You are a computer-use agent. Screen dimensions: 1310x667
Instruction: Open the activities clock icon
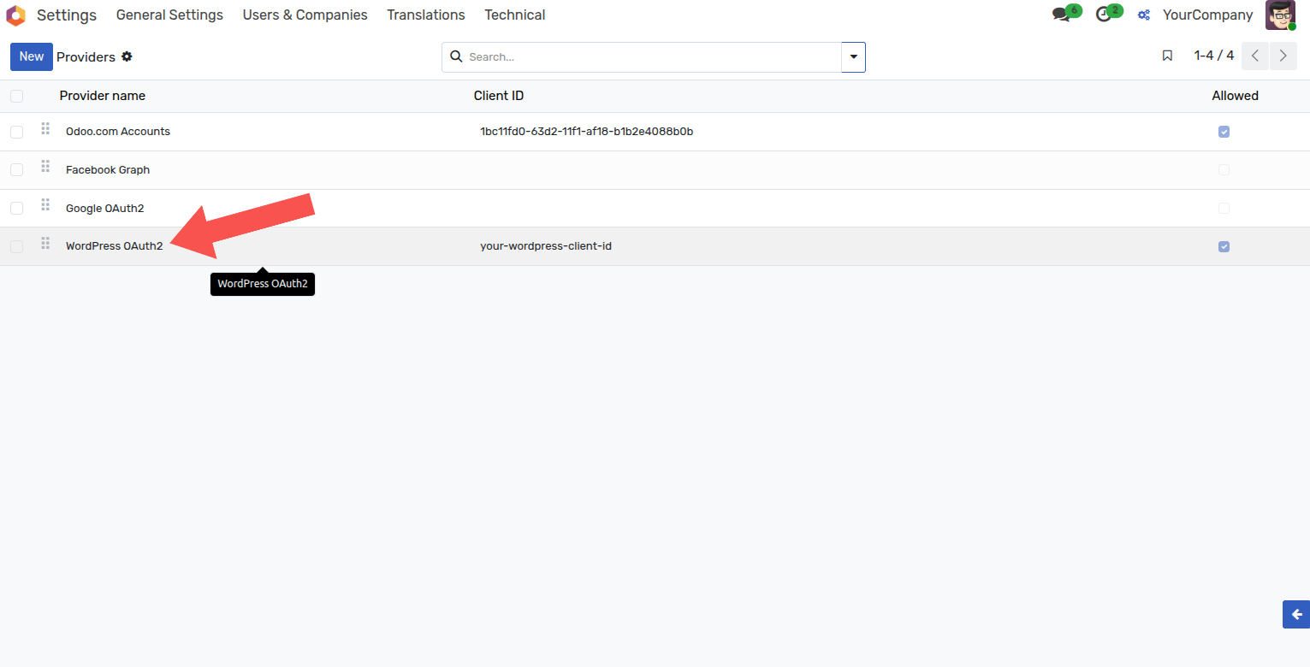click(1104, 15)
